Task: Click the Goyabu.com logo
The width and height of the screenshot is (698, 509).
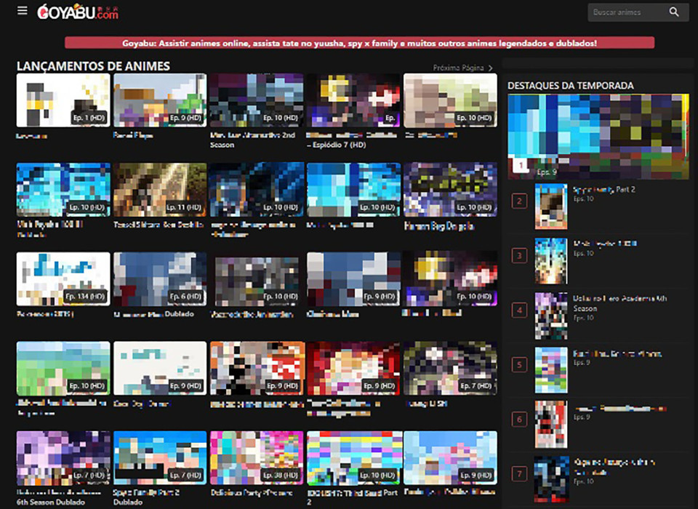Action: [78, 12]
